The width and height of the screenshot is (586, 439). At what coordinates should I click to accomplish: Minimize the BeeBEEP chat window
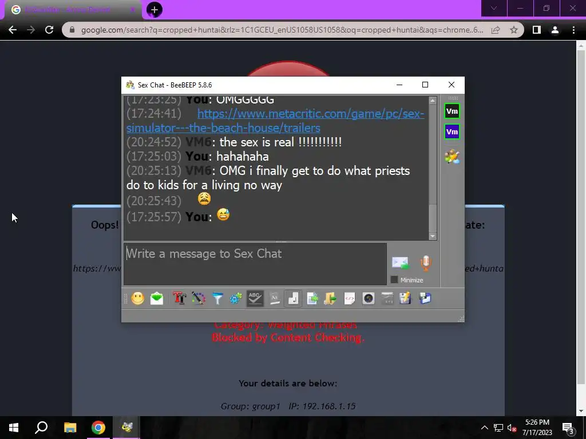399,85
